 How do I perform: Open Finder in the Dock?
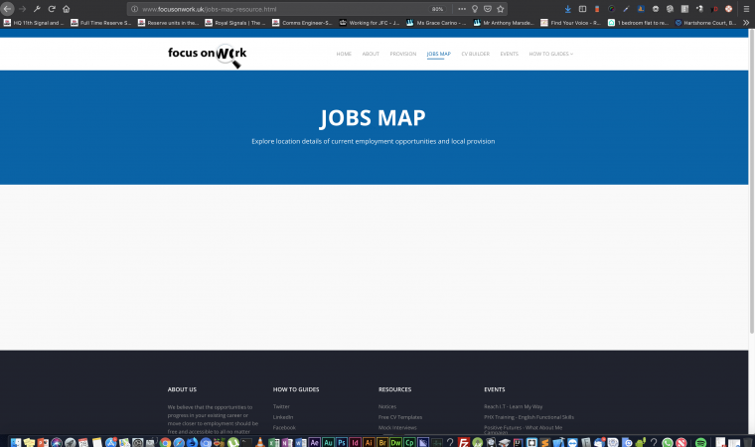pos(16,442)
